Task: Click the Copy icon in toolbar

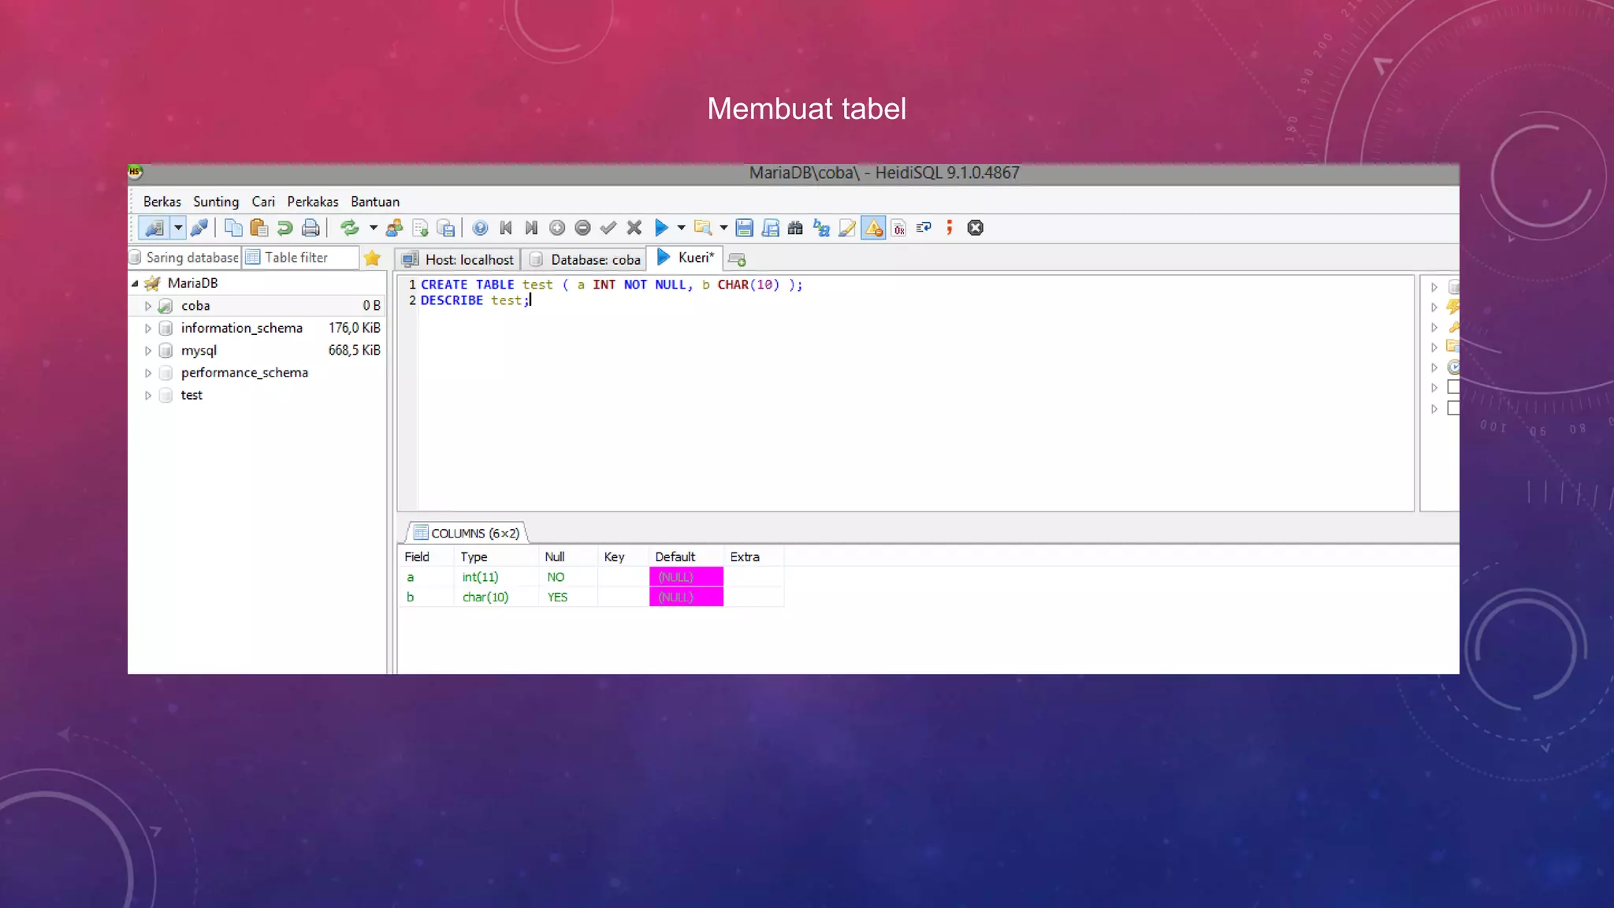Action: [x=233, y=228]
